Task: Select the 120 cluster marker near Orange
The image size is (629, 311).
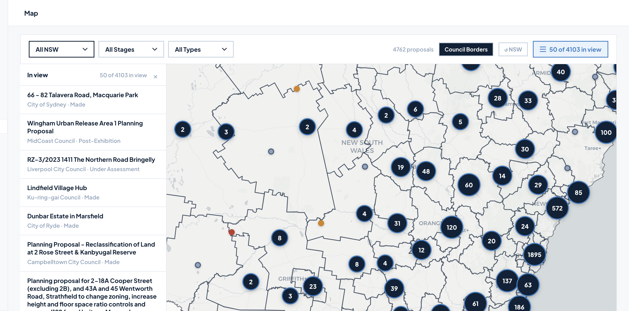Action: click(452, 227)
